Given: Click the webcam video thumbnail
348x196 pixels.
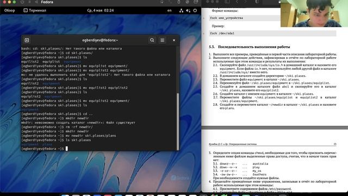Looking at the screenshot, I should click(314, 14).
